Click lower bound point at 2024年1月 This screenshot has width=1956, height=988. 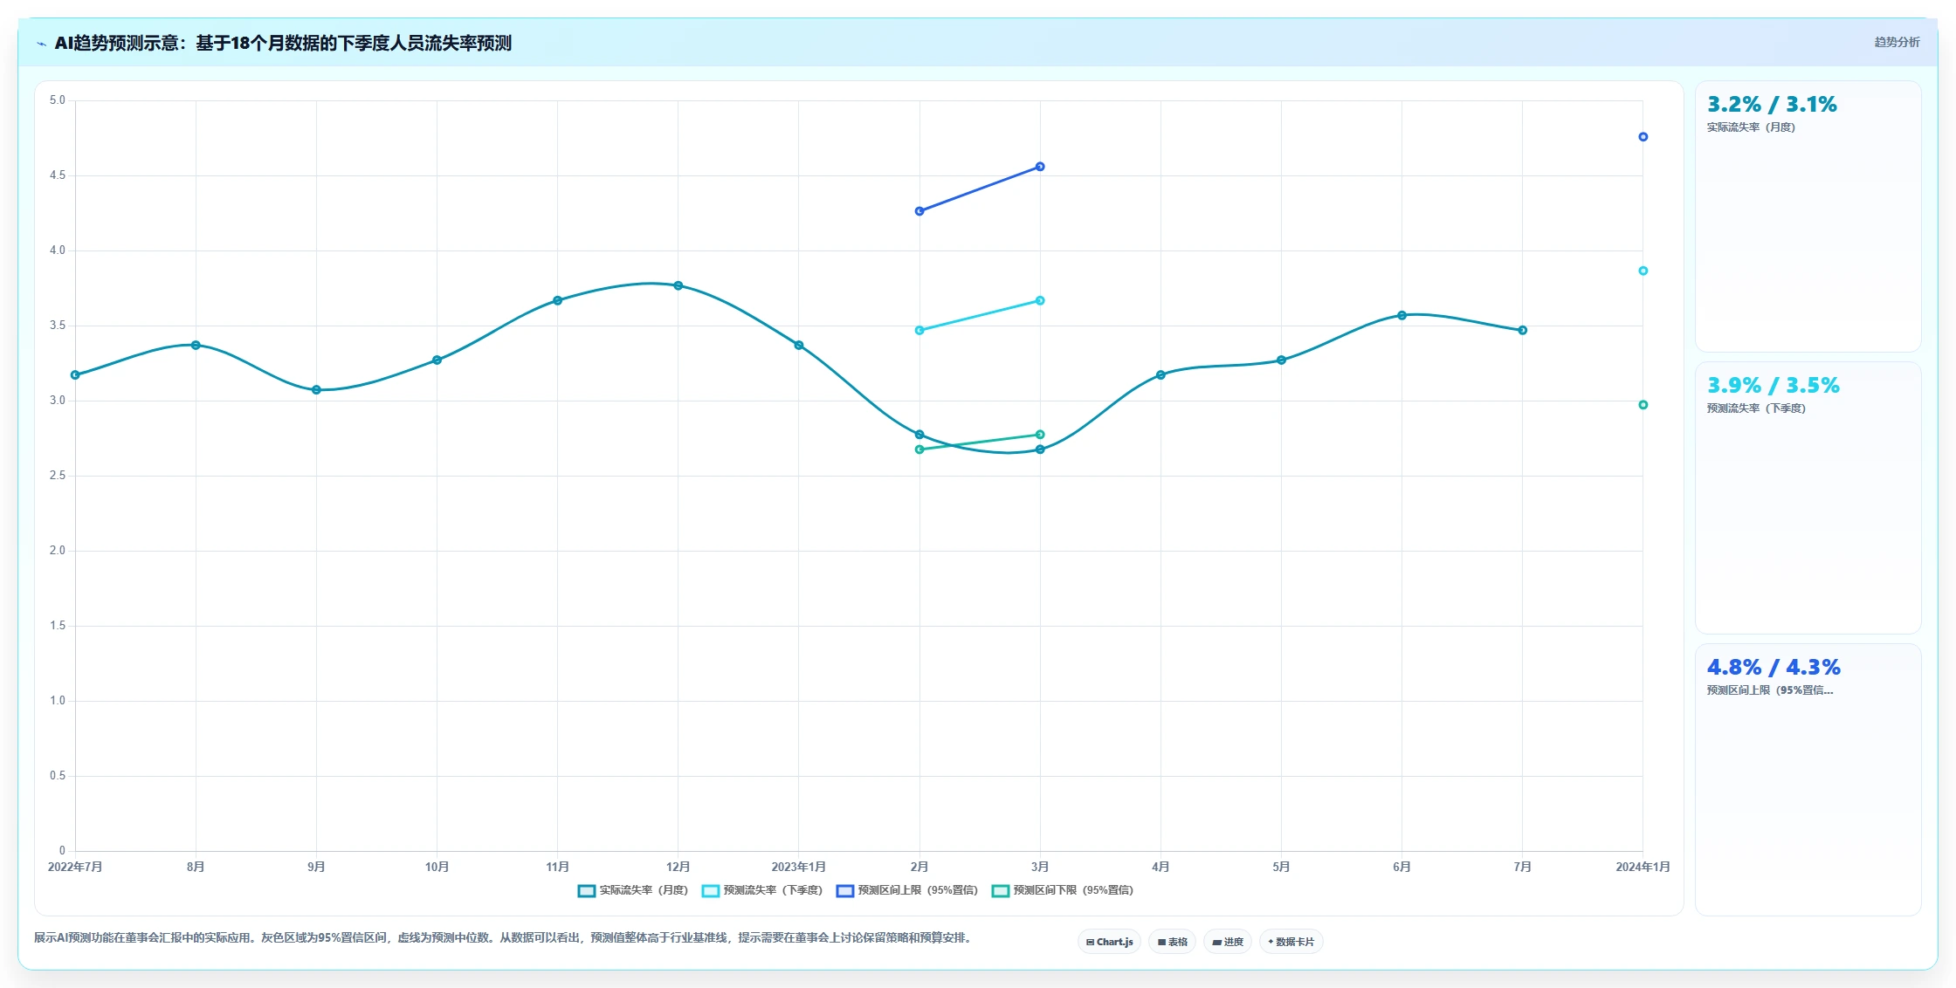(1643, 405)
